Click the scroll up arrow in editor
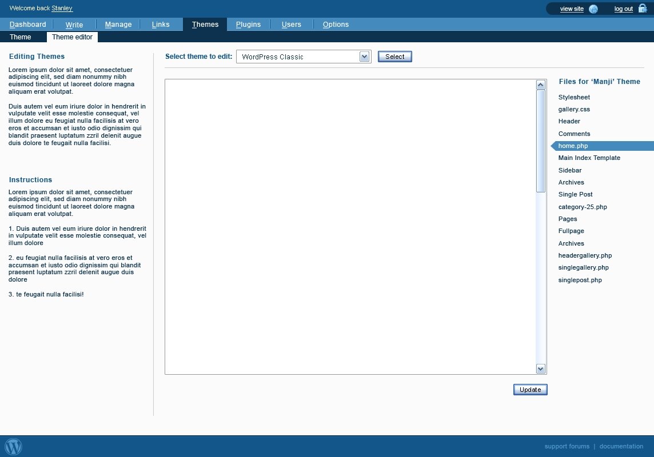The height and width of the screenshot is (457, 654). pyautogui.click(x=541, y=85)
